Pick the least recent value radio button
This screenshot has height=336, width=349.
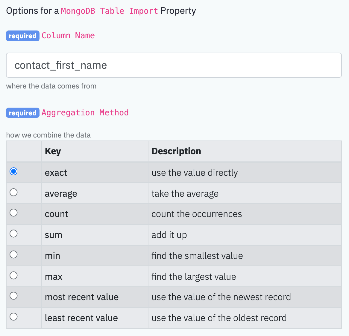(x=13, y=317)
